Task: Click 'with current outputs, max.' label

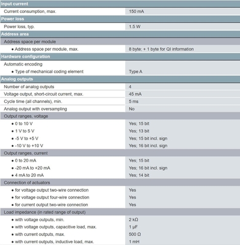Action: (40, 235)
